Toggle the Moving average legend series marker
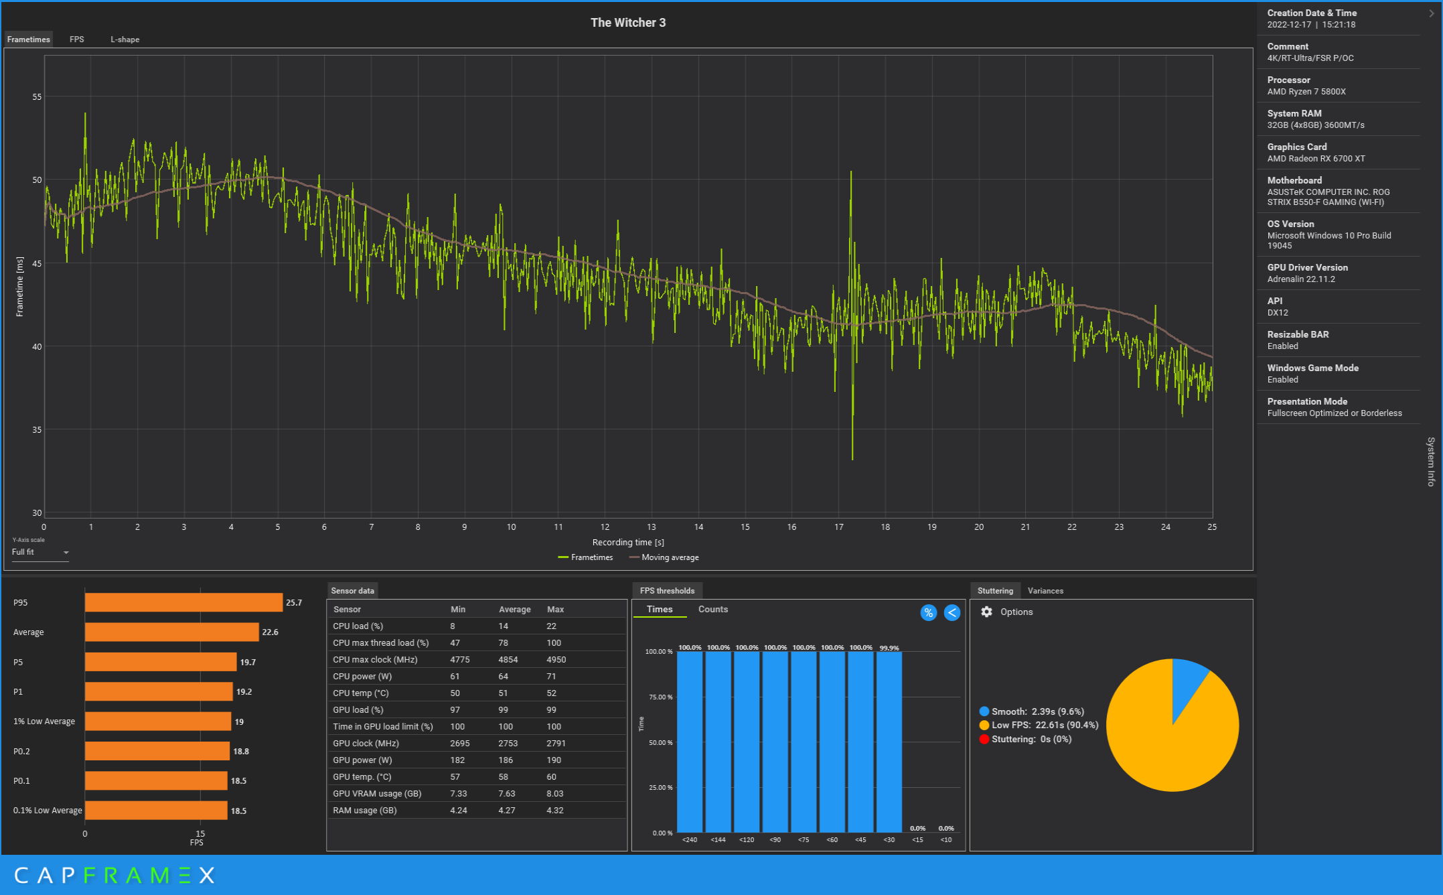 pos(633,557)
